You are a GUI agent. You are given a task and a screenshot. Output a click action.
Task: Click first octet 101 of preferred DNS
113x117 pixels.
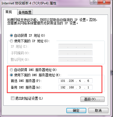pos(63,81)
